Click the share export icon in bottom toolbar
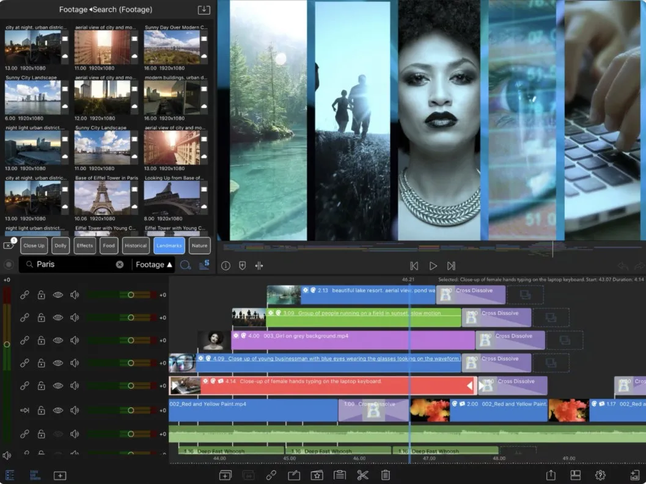This screenshot has height=484, width=646. 551,475
